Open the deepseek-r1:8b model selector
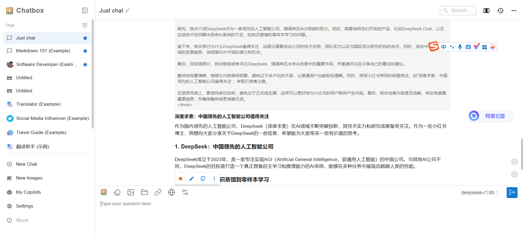 point(480,193)
